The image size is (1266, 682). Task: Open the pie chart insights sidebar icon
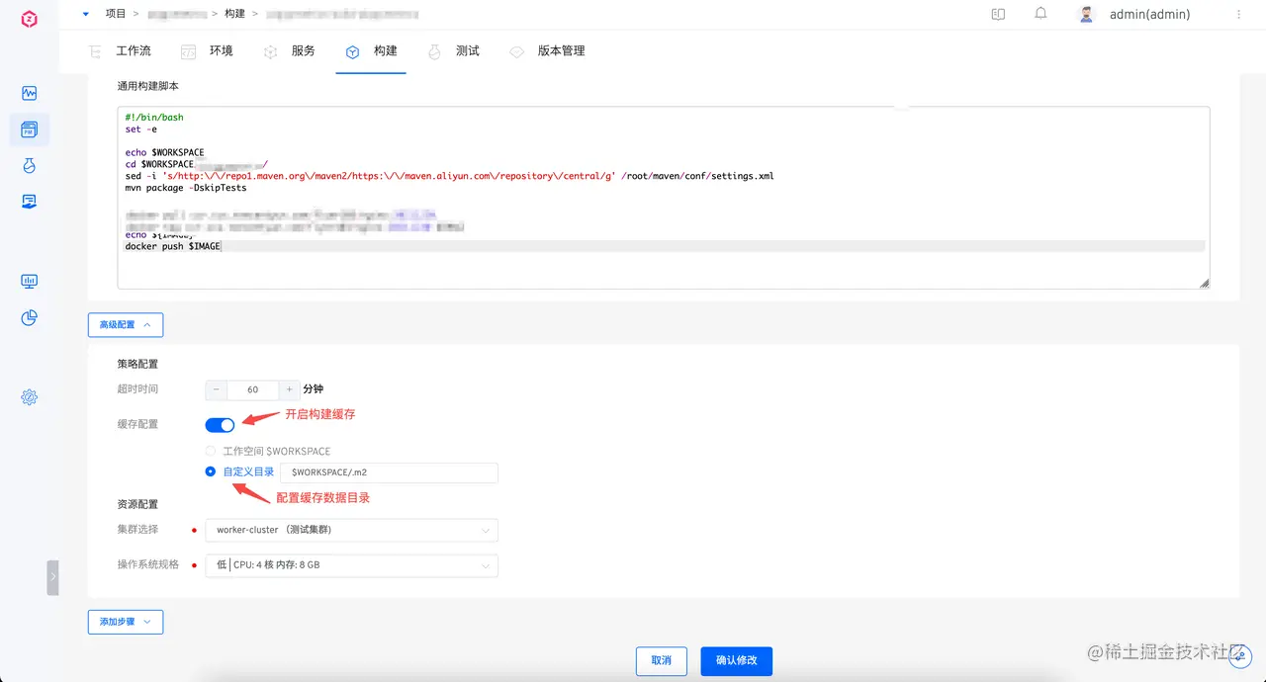click(29, 317)
